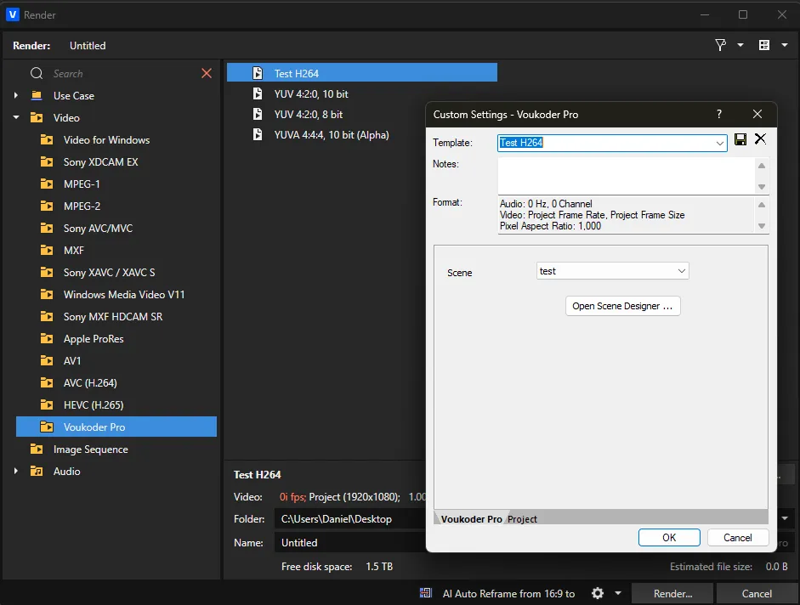
Task: Switch to the Project tab
Action: 522,519
